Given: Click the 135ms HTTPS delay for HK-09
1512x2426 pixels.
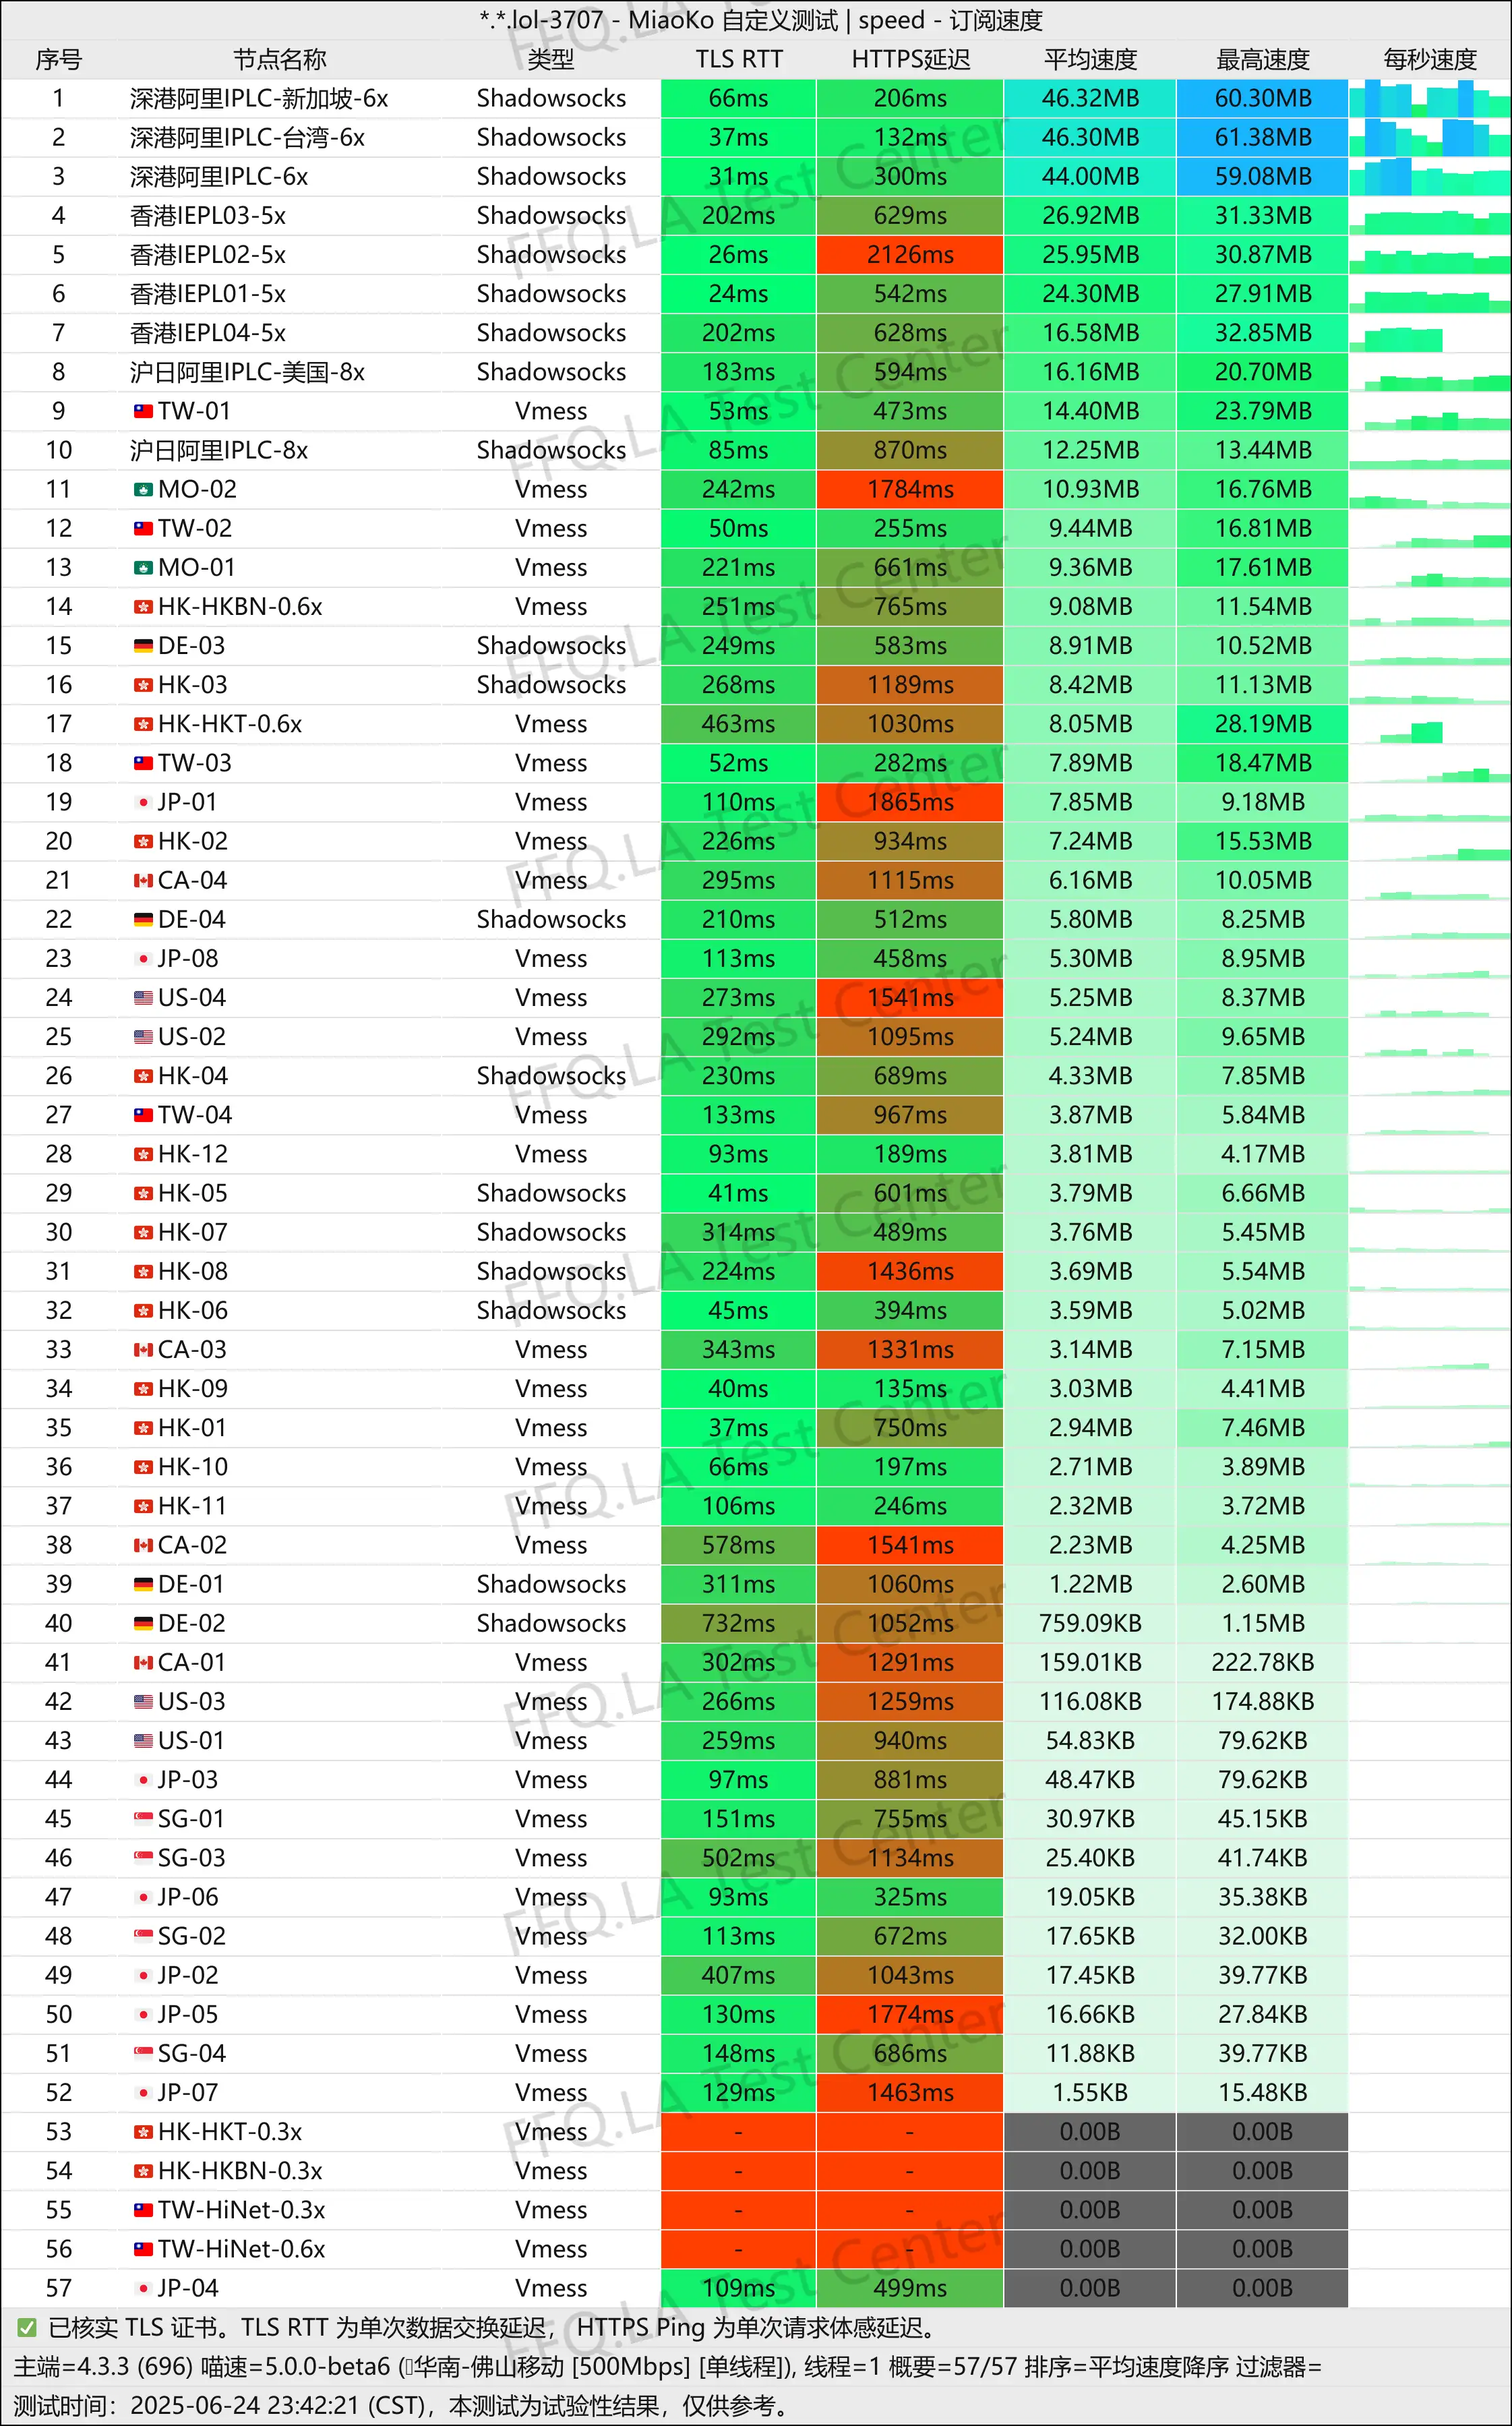Looking at the screenshot, I should [910, 1389].
